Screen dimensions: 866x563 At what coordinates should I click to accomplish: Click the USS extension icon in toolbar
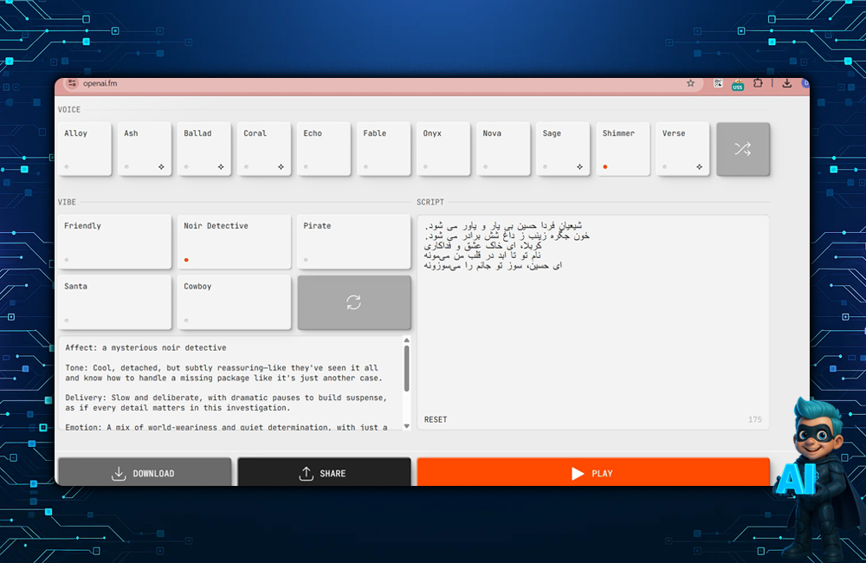coord(738,85)
